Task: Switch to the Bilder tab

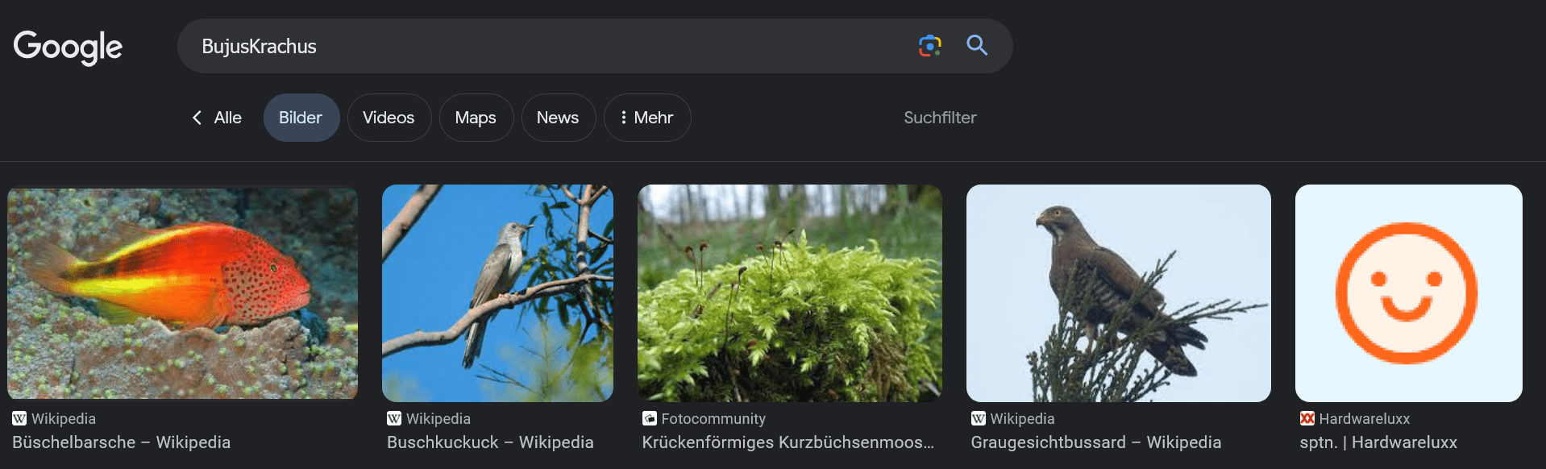Action: click(301, 118)
